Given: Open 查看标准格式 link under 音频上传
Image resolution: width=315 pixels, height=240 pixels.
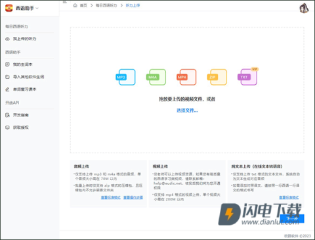Looking at the screenshot, I should pyautogui.click(x=111, y=197).
